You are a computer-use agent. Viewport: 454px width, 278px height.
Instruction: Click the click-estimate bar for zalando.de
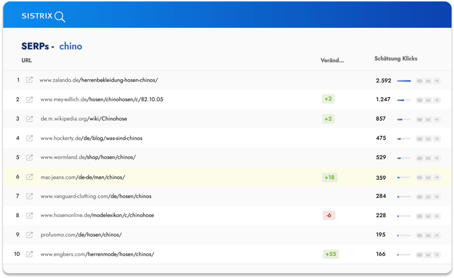pos(404,81)
